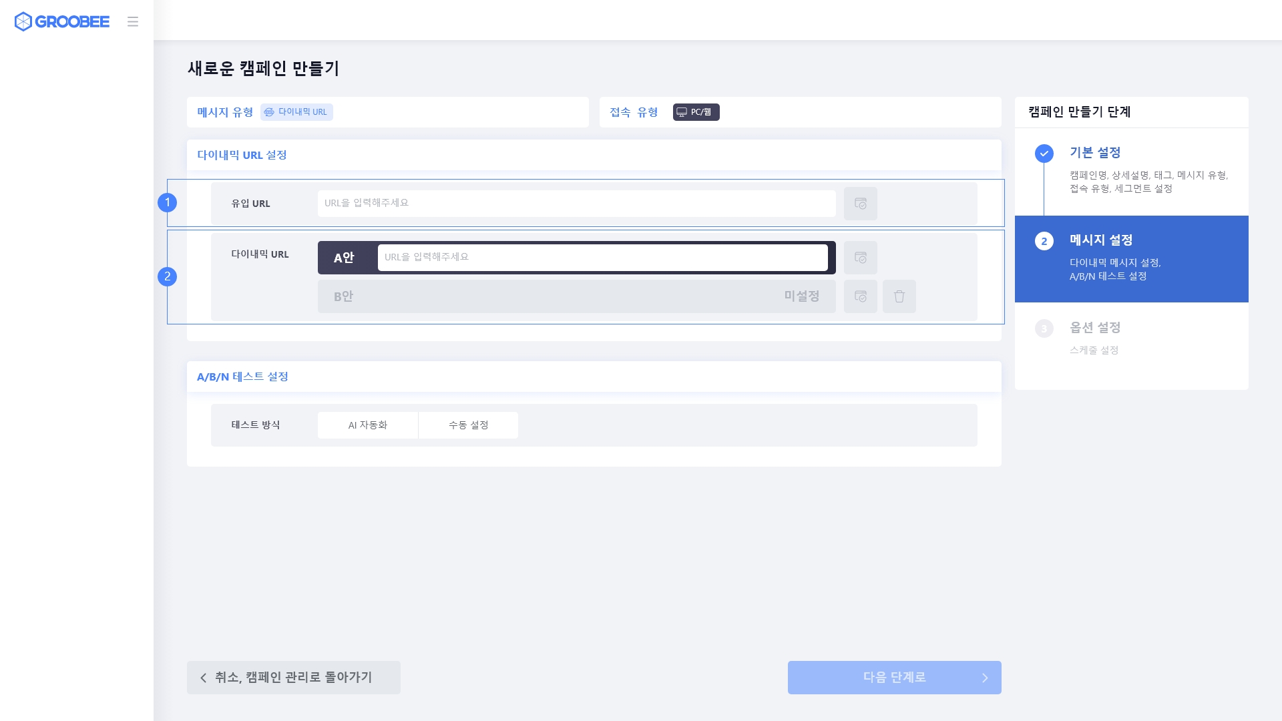1282x721 pixels.
Task: Focus the 유입 URL input field
Action: pyautogui.click(x=576, y=204)
